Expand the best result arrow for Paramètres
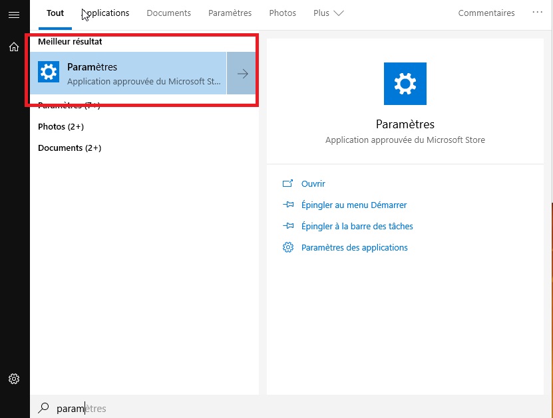The image size is (553, 418). pos(242,73)
